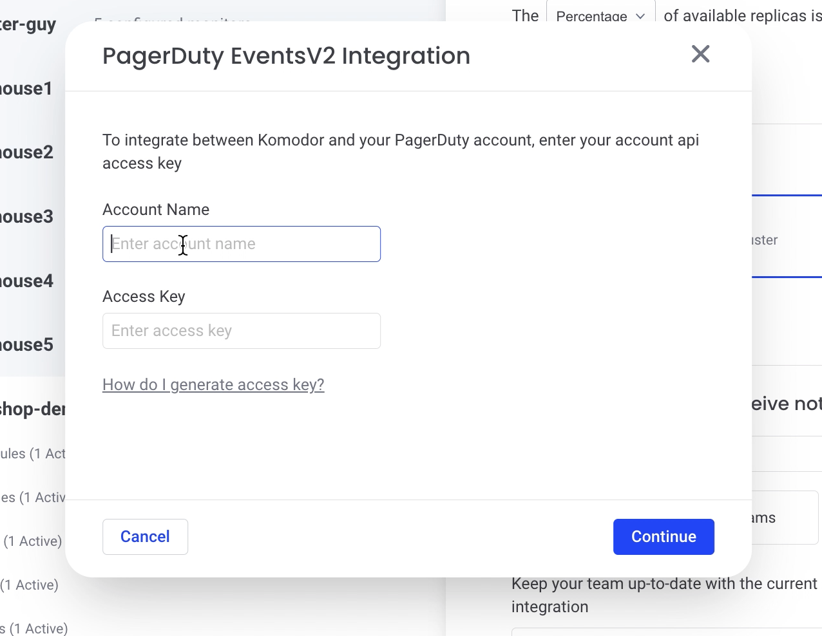Viewport: 822px width, 636px height.
Task: Click the Cancel button
Action: (x=145, y=537)
